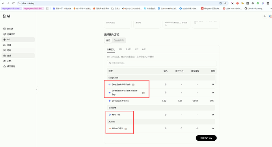Click the 输出 column header

tap(213, 71)
